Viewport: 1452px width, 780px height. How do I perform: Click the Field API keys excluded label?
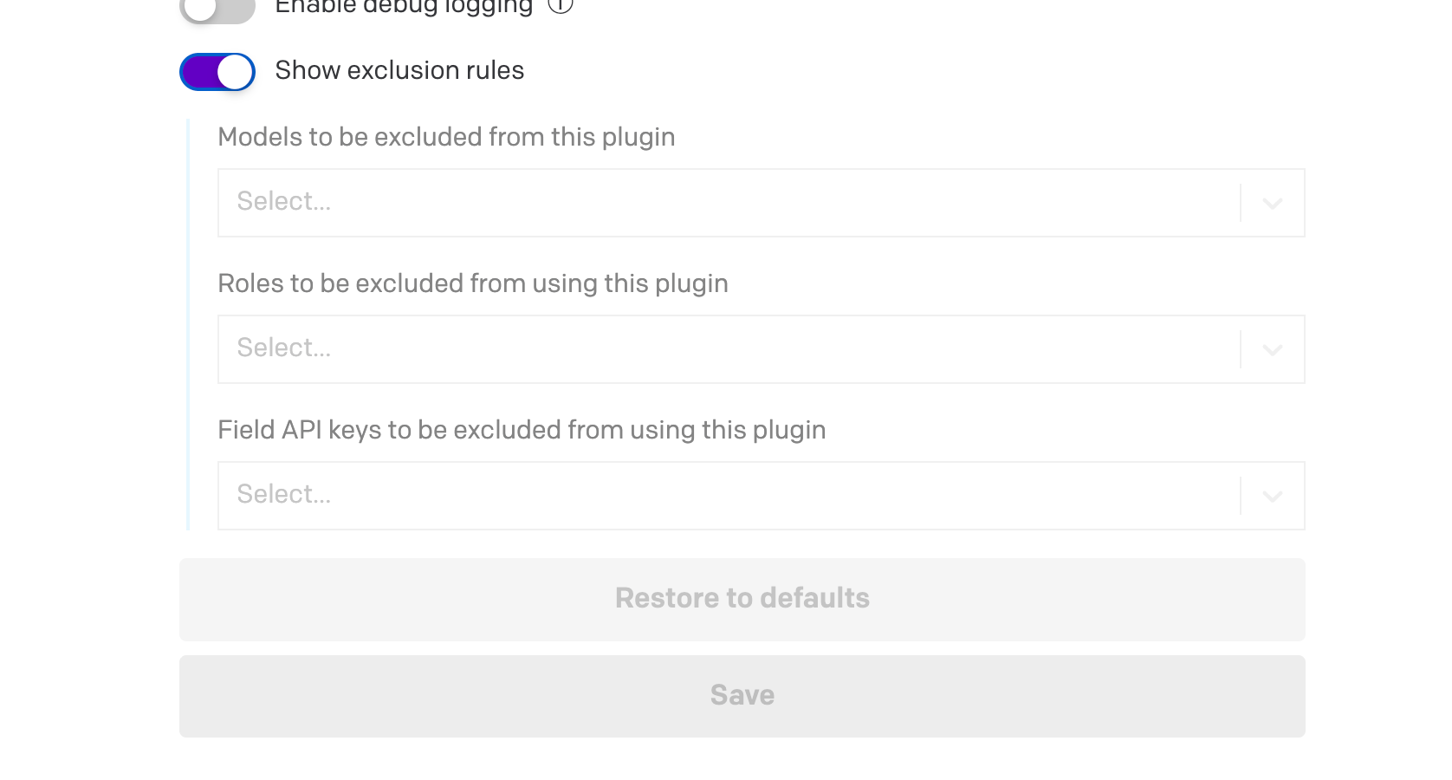pos(522,430)
